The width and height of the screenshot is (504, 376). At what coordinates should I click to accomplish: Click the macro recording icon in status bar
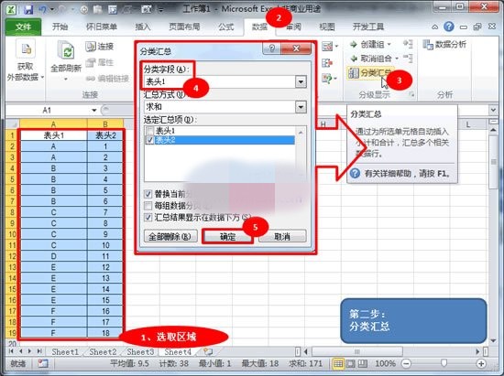[42, 363]
